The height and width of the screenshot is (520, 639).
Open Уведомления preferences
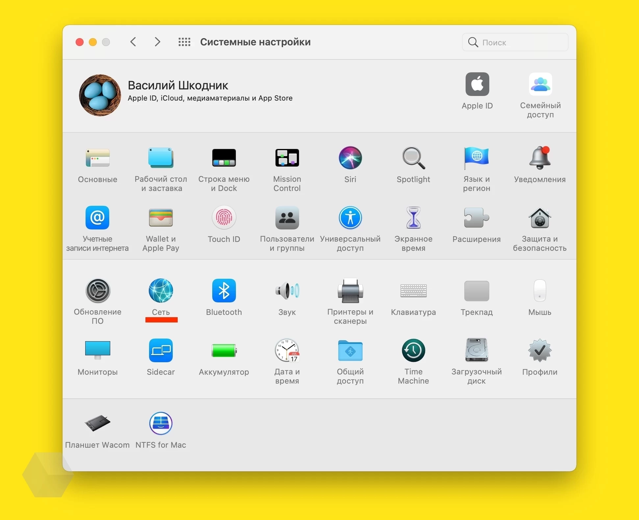(x=540, y=158)
